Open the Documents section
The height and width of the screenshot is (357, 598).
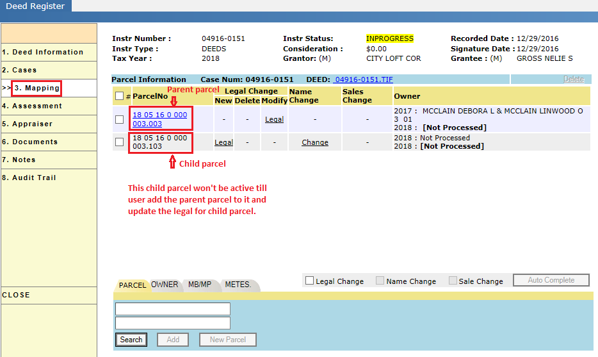[49, 142]
